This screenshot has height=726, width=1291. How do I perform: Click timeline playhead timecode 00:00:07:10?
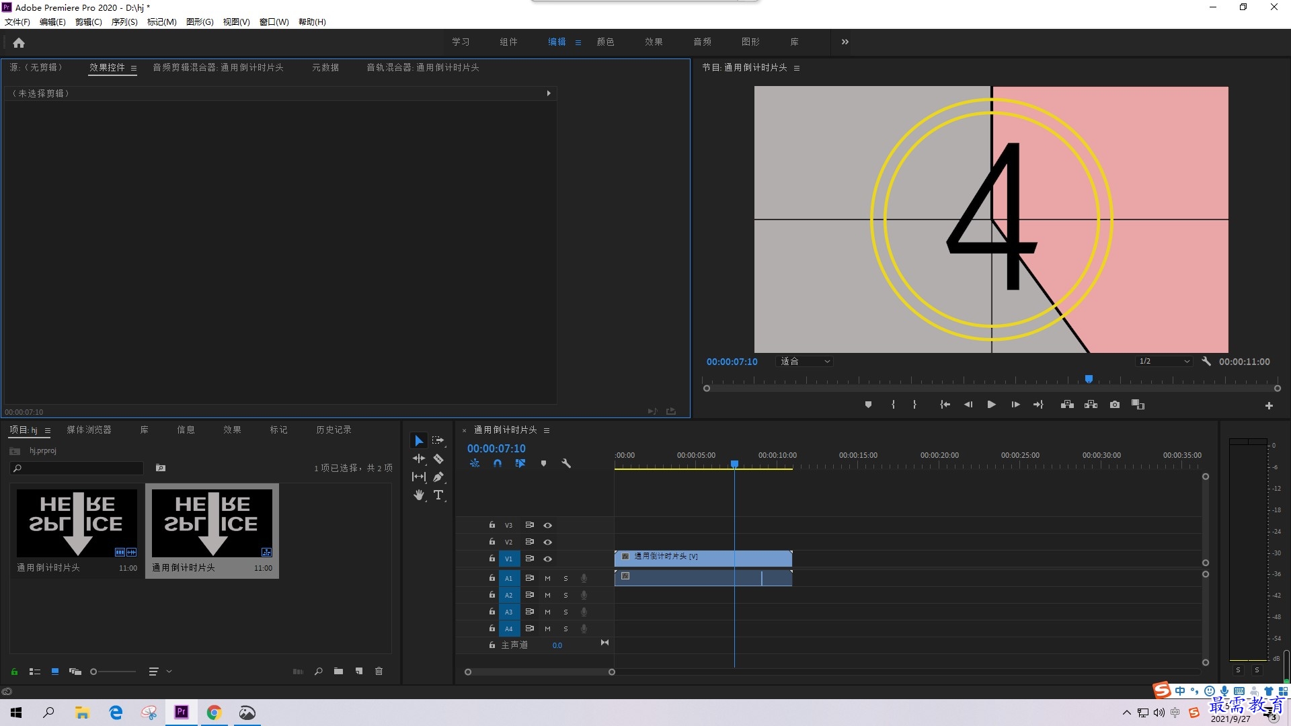tap(496, 448)
